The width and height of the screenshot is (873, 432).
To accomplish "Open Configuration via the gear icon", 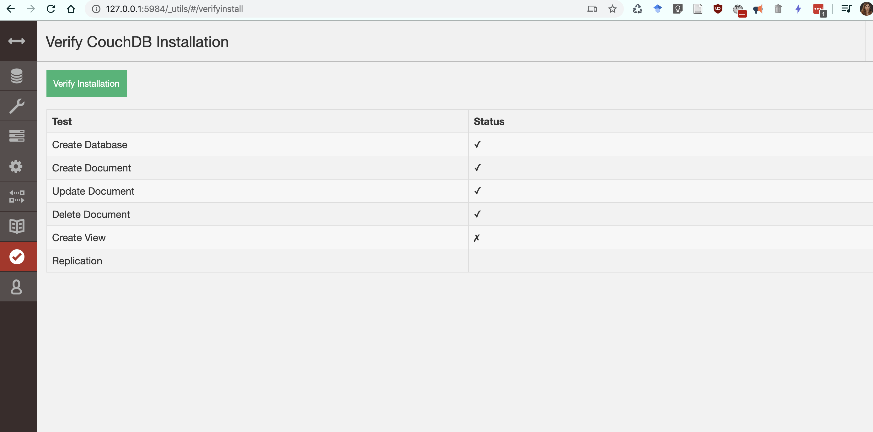I will tap(16, 166).
